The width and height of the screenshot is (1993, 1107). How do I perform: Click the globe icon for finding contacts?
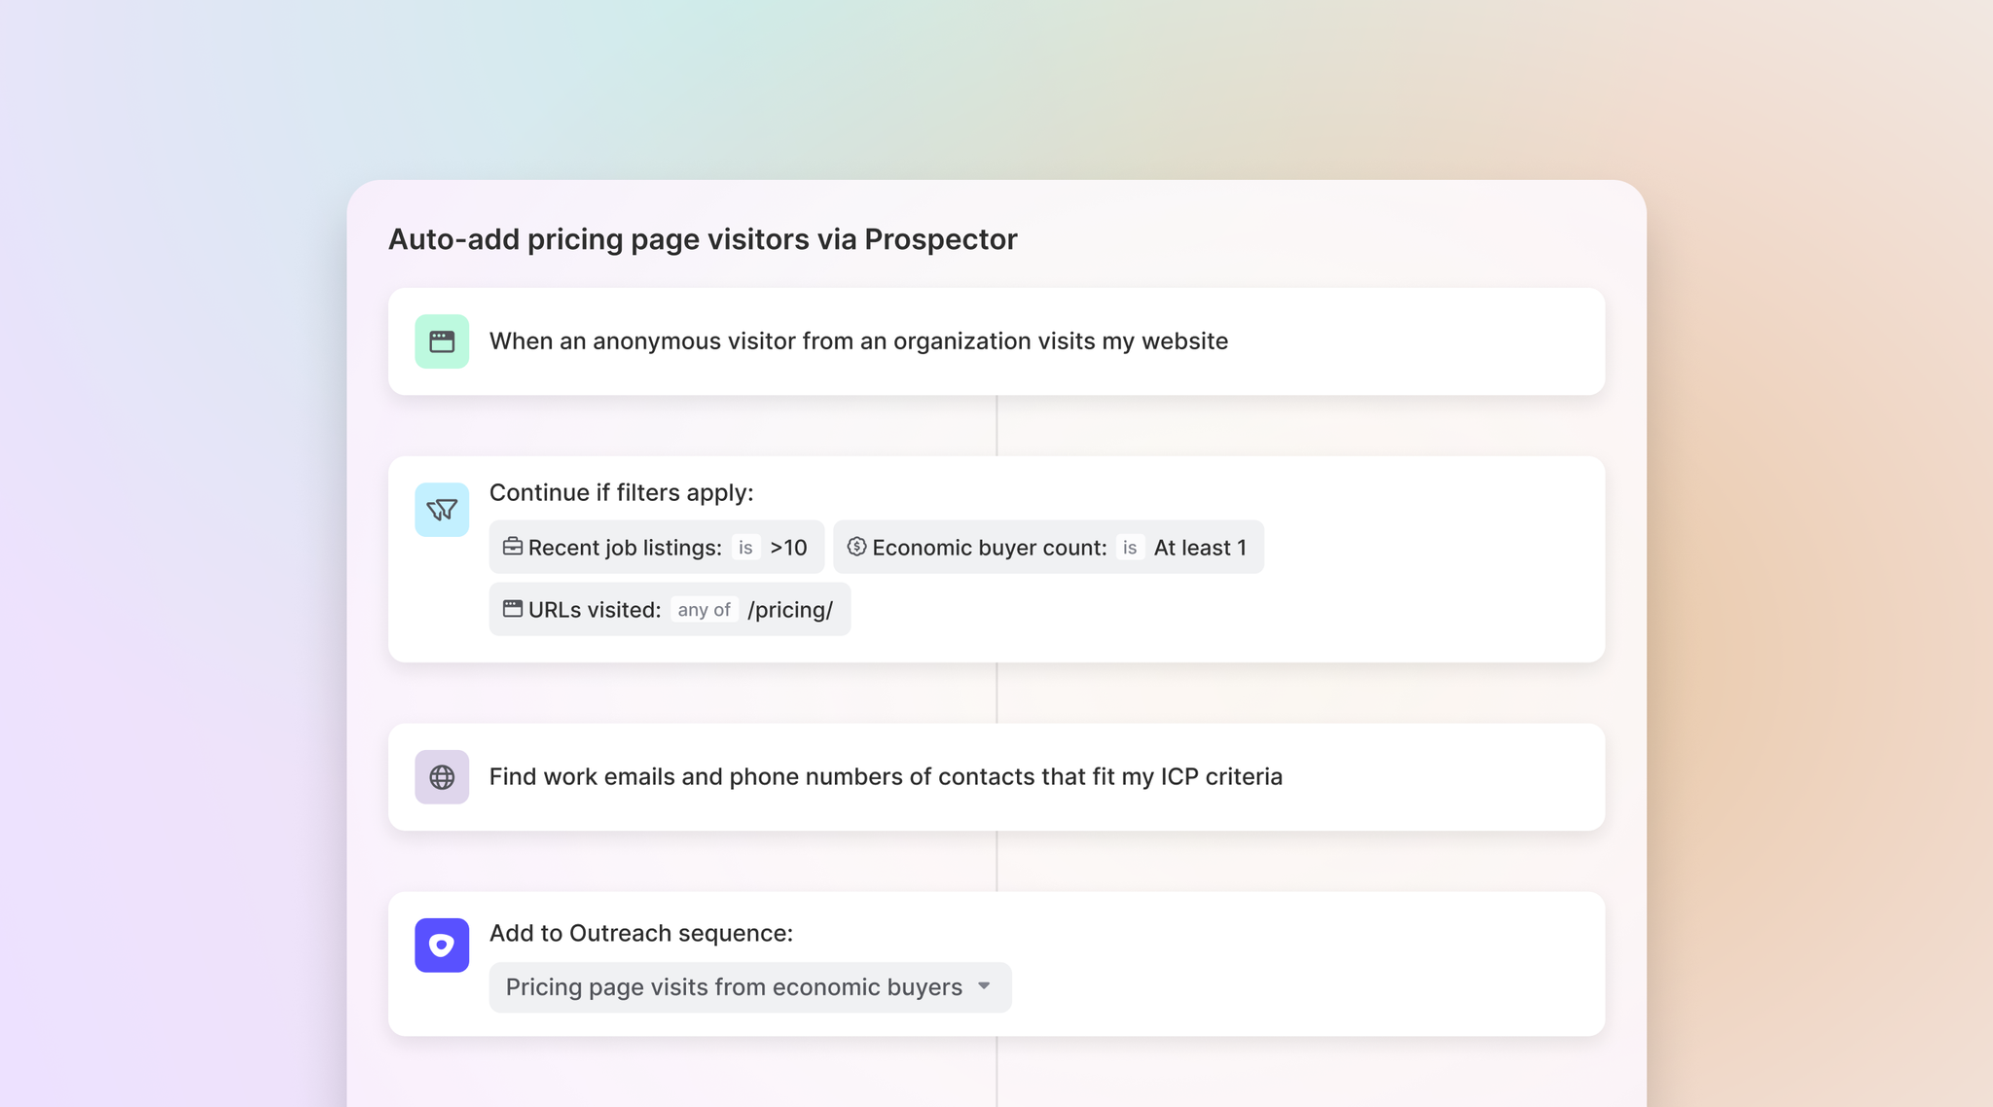click(x=442, y=777)
